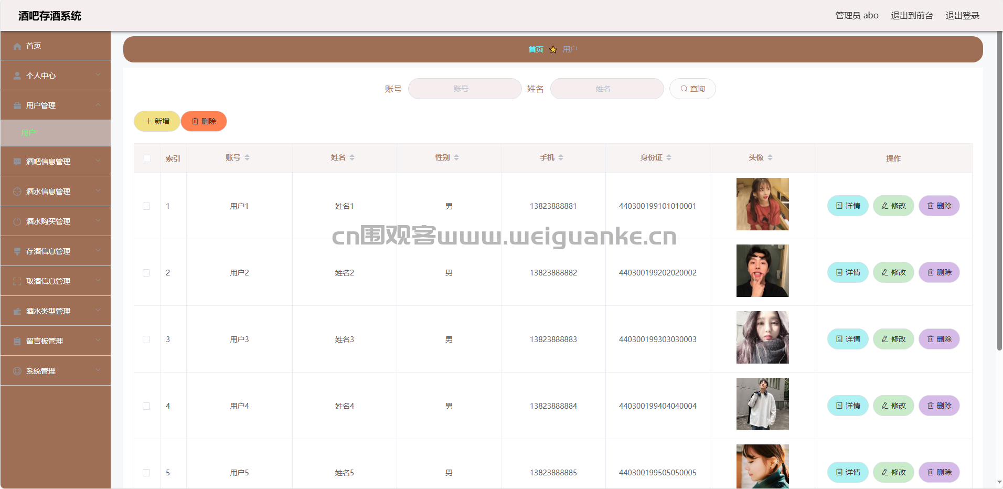This screenshot has width=1003, height=489.
Task: Select the 用户 submenu item
Action: [x=56, y=133]
